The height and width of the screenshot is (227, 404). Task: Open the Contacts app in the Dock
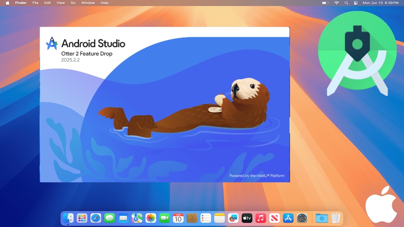pyautogui.click(x=192, y=218)
